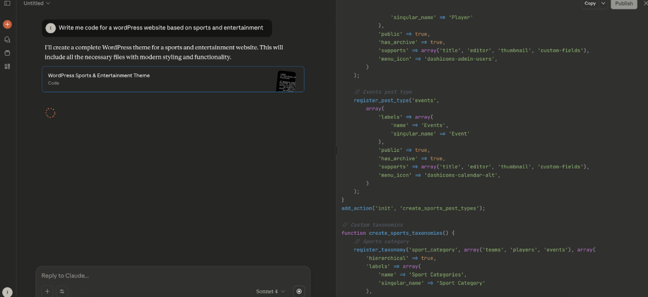Open the Sonnet 4 model selector
The height and width of the screenshot is (297, 648).
point(270,291)
